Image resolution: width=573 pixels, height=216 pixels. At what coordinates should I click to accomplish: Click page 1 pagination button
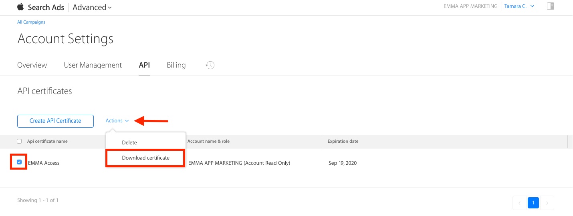point(533,203)
